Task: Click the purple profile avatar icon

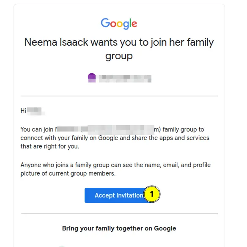Action: coord(92,78)
